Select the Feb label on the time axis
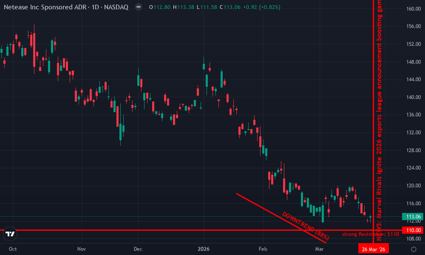This screenshot has width=425, height=255. click(263, 249)
